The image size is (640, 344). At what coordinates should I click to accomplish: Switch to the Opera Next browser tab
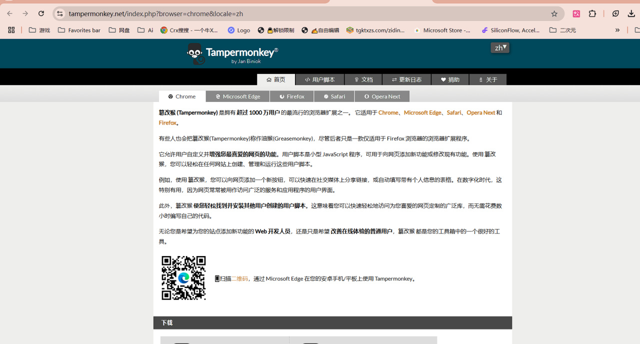pos(382,96)
